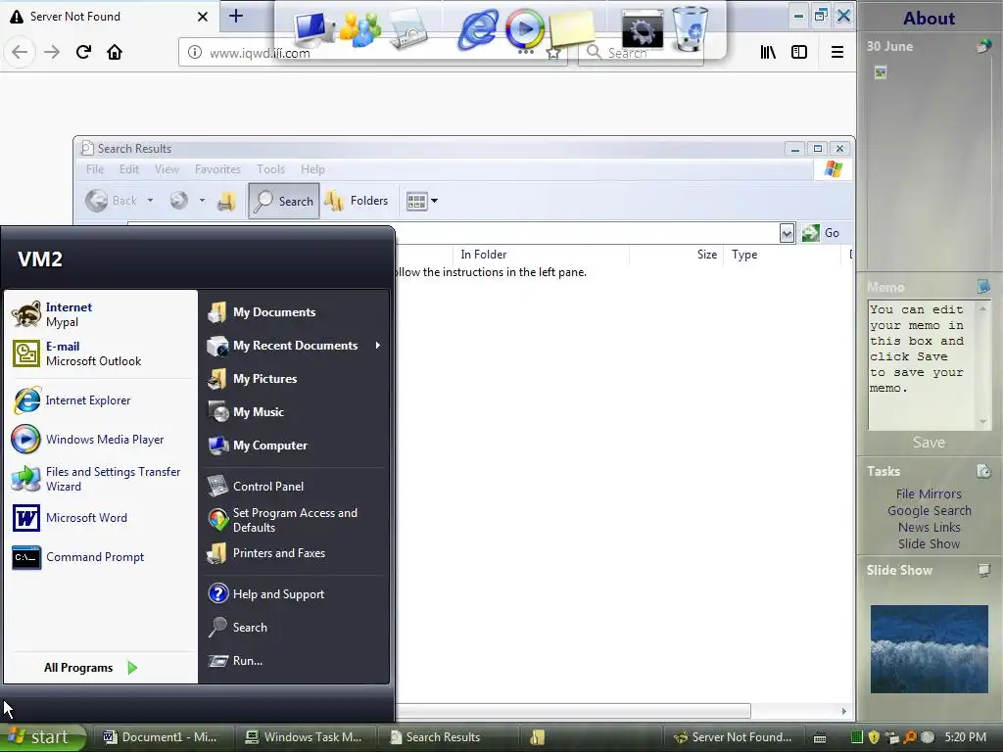Open Set Program Access and Defaults
The width and height of the screenshot is (1003, 752).
click(x=294, y=520)
